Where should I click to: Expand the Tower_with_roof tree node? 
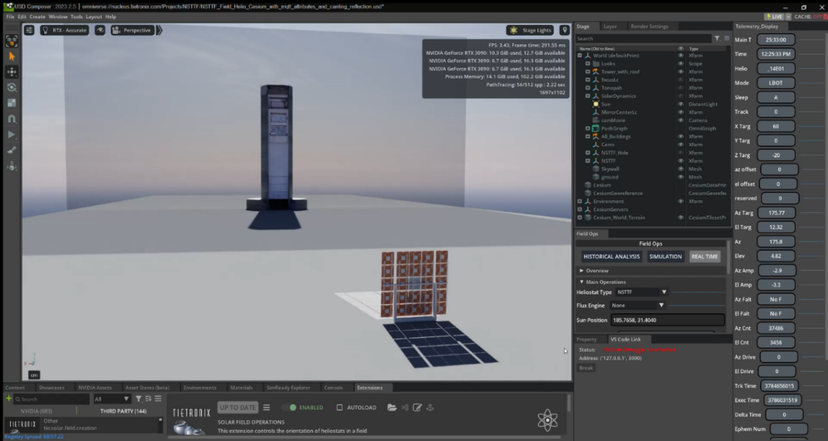[x=588, y=72]
